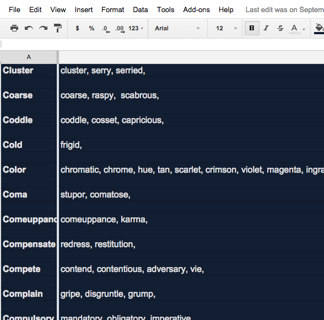Select column A header
The image size is (324, 320).
(x=29, y=57)
